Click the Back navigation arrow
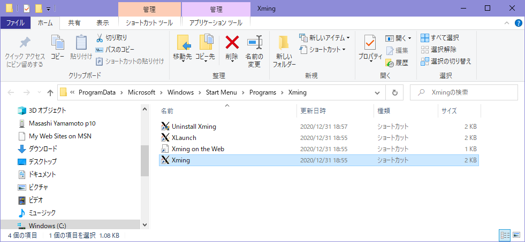Image resolution: width=525 pixels, height=242 pixels. (x=11, y=92)
